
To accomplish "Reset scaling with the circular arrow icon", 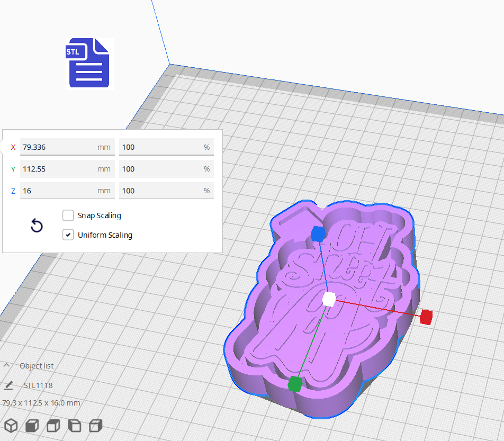I will point(37,226).
